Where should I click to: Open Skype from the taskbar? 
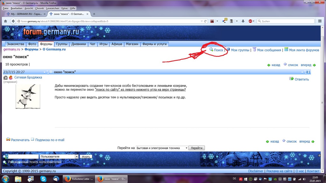43,179
